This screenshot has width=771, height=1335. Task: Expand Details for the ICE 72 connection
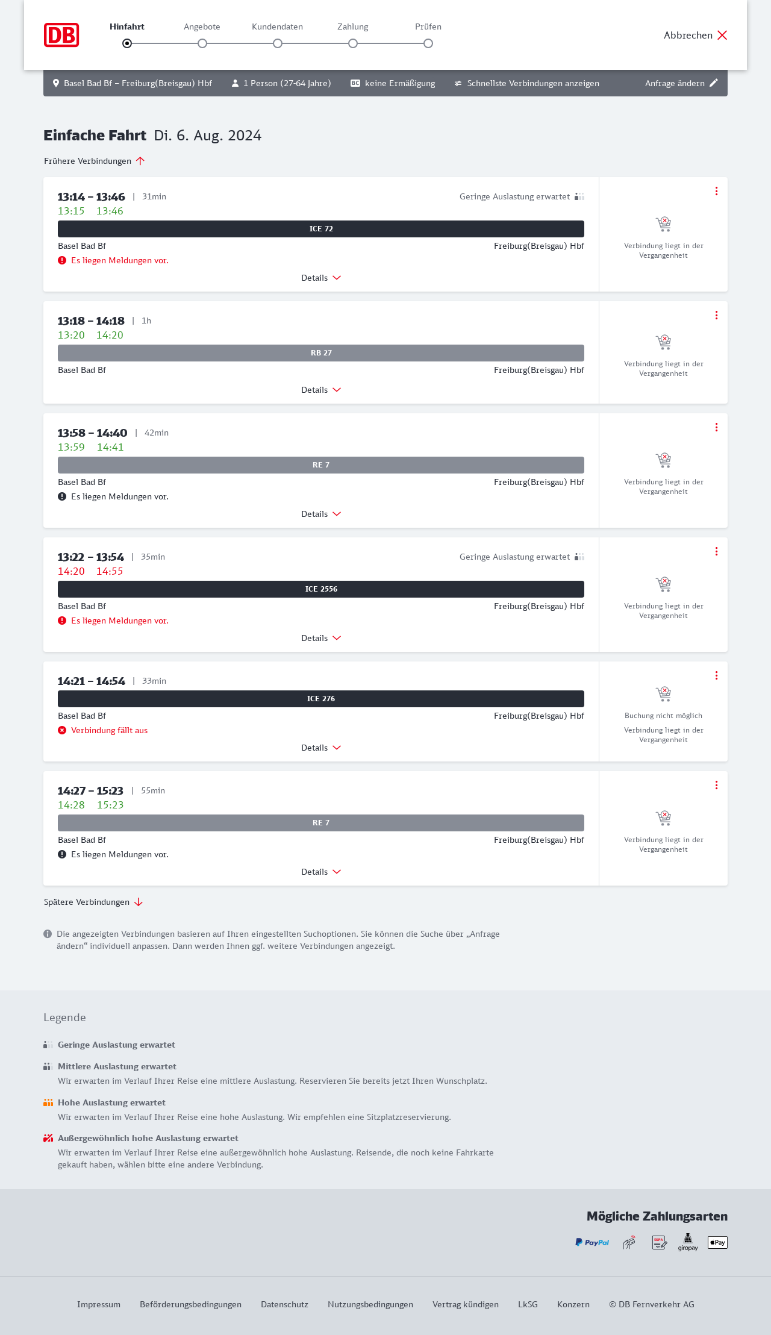pyautogui.click(x=321, y=278)
